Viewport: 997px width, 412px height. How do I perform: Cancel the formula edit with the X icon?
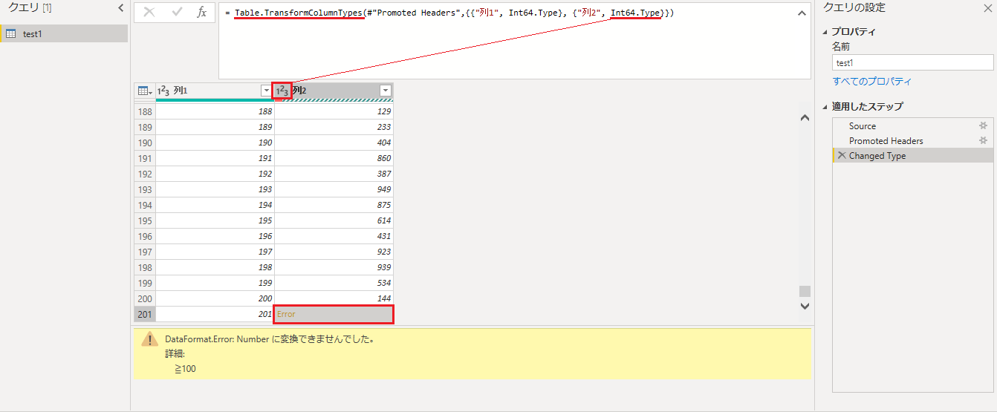point(149,12)
